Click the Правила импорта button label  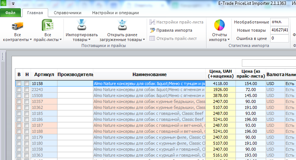pos(174,30)
